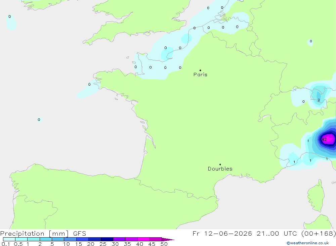Click the 50 legend scale number
The width and height of the screenshot is (336, 246).
pos(164,244)
